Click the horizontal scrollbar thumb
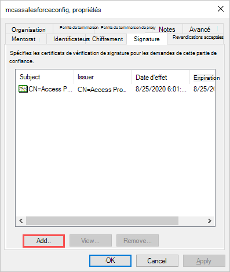The image size is (230, 272). pyautogui.click(x=102, y=220)
